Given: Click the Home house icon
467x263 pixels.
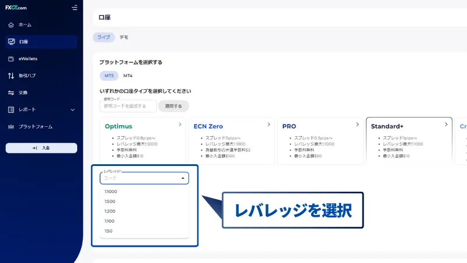Looking at the screenshot, I should [11, 25].
